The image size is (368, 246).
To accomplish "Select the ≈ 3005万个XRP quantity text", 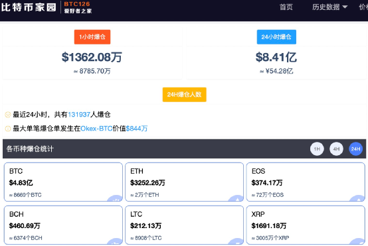I will point(270,238).
